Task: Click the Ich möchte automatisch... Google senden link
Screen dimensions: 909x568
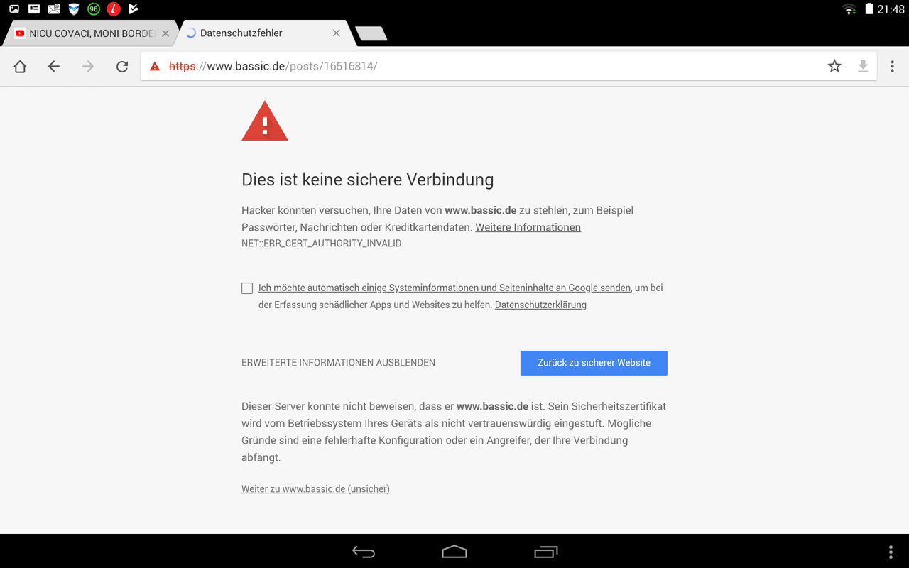Action: (x=445, y=288)
